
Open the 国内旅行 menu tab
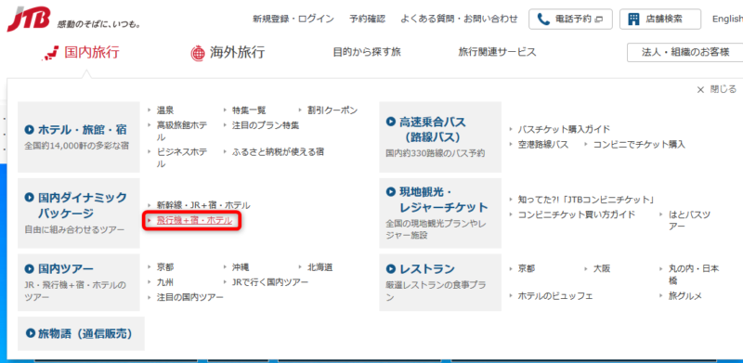coord(81,53)
